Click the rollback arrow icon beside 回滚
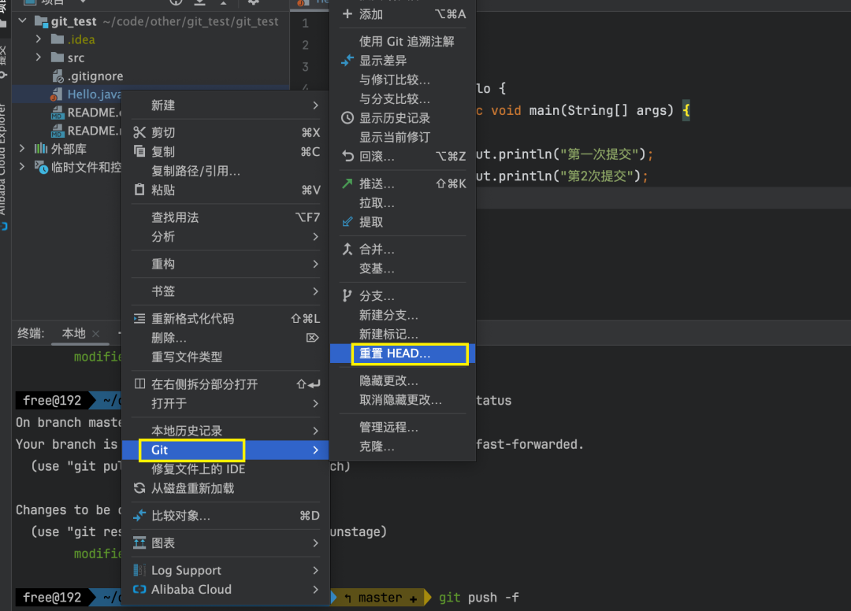The image size is (851, 611). tap(347, 157)
